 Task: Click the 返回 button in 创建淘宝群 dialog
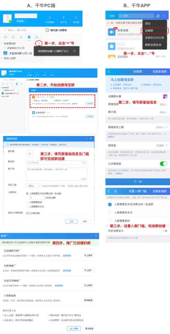coord(85,221)
